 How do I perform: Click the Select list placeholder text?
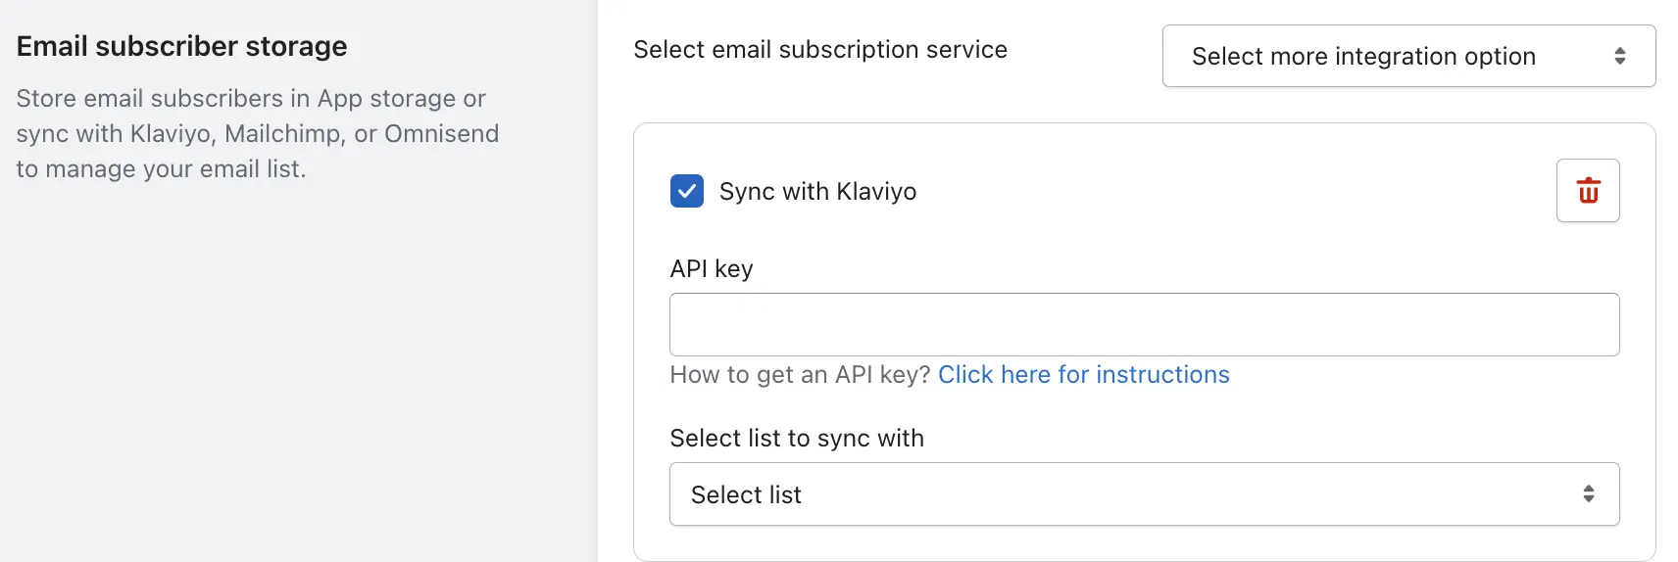point(746,494)
